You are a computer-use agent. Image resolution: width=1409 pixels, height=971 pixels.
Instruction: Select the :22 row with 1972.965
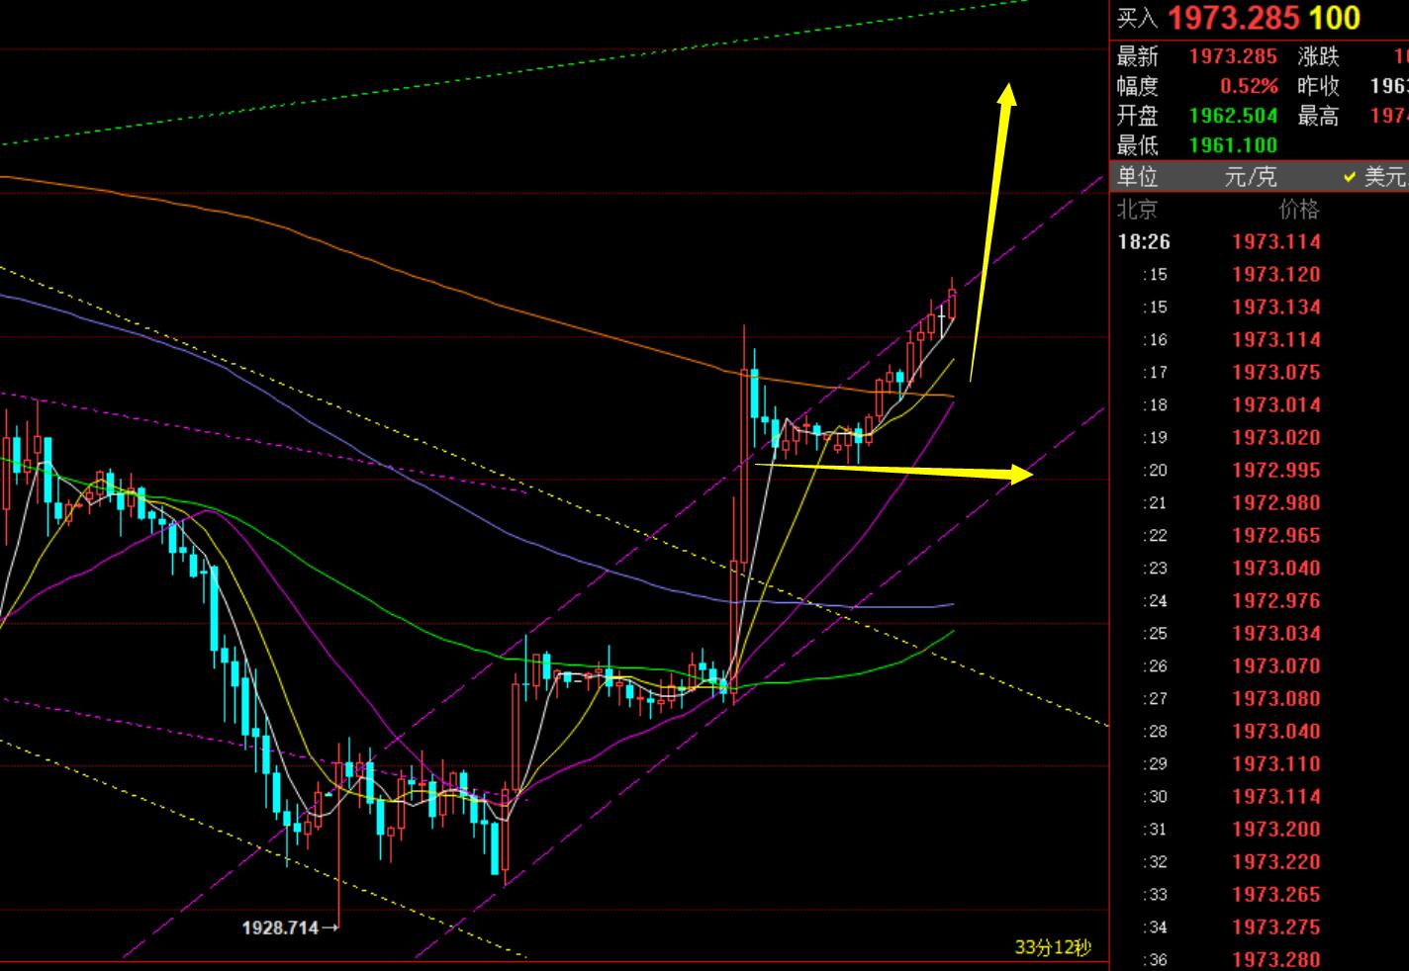tap(1260, 536)
